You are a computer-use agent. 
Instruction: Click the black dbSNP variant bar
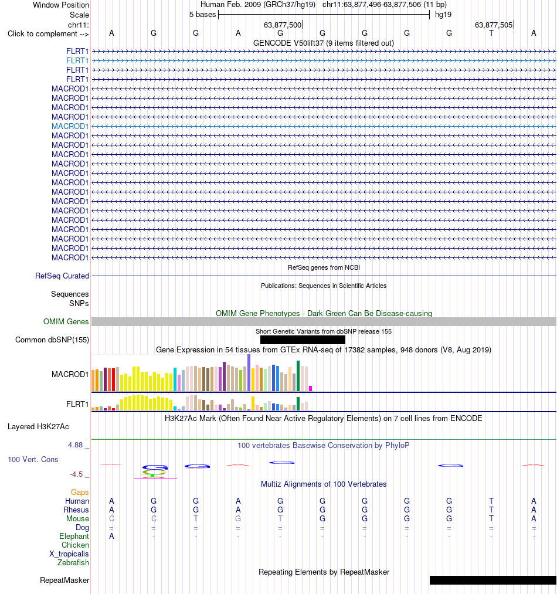point(303,340)
